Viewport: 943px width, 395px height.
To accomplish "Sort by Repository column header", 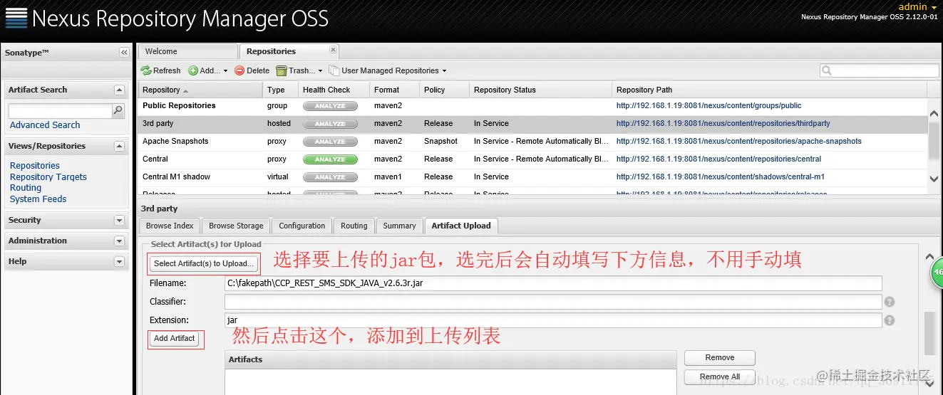I will [200, 90].
